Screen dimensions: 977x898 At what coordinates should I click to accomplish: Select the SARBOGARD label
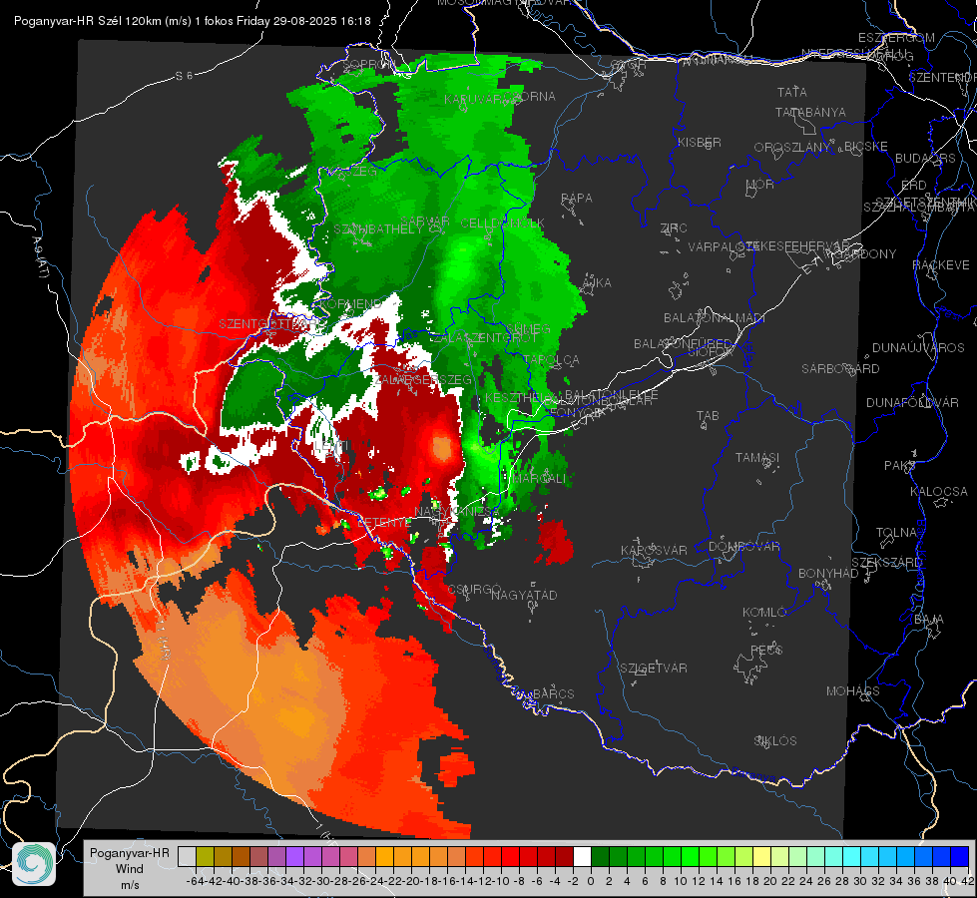click(840, 369)
